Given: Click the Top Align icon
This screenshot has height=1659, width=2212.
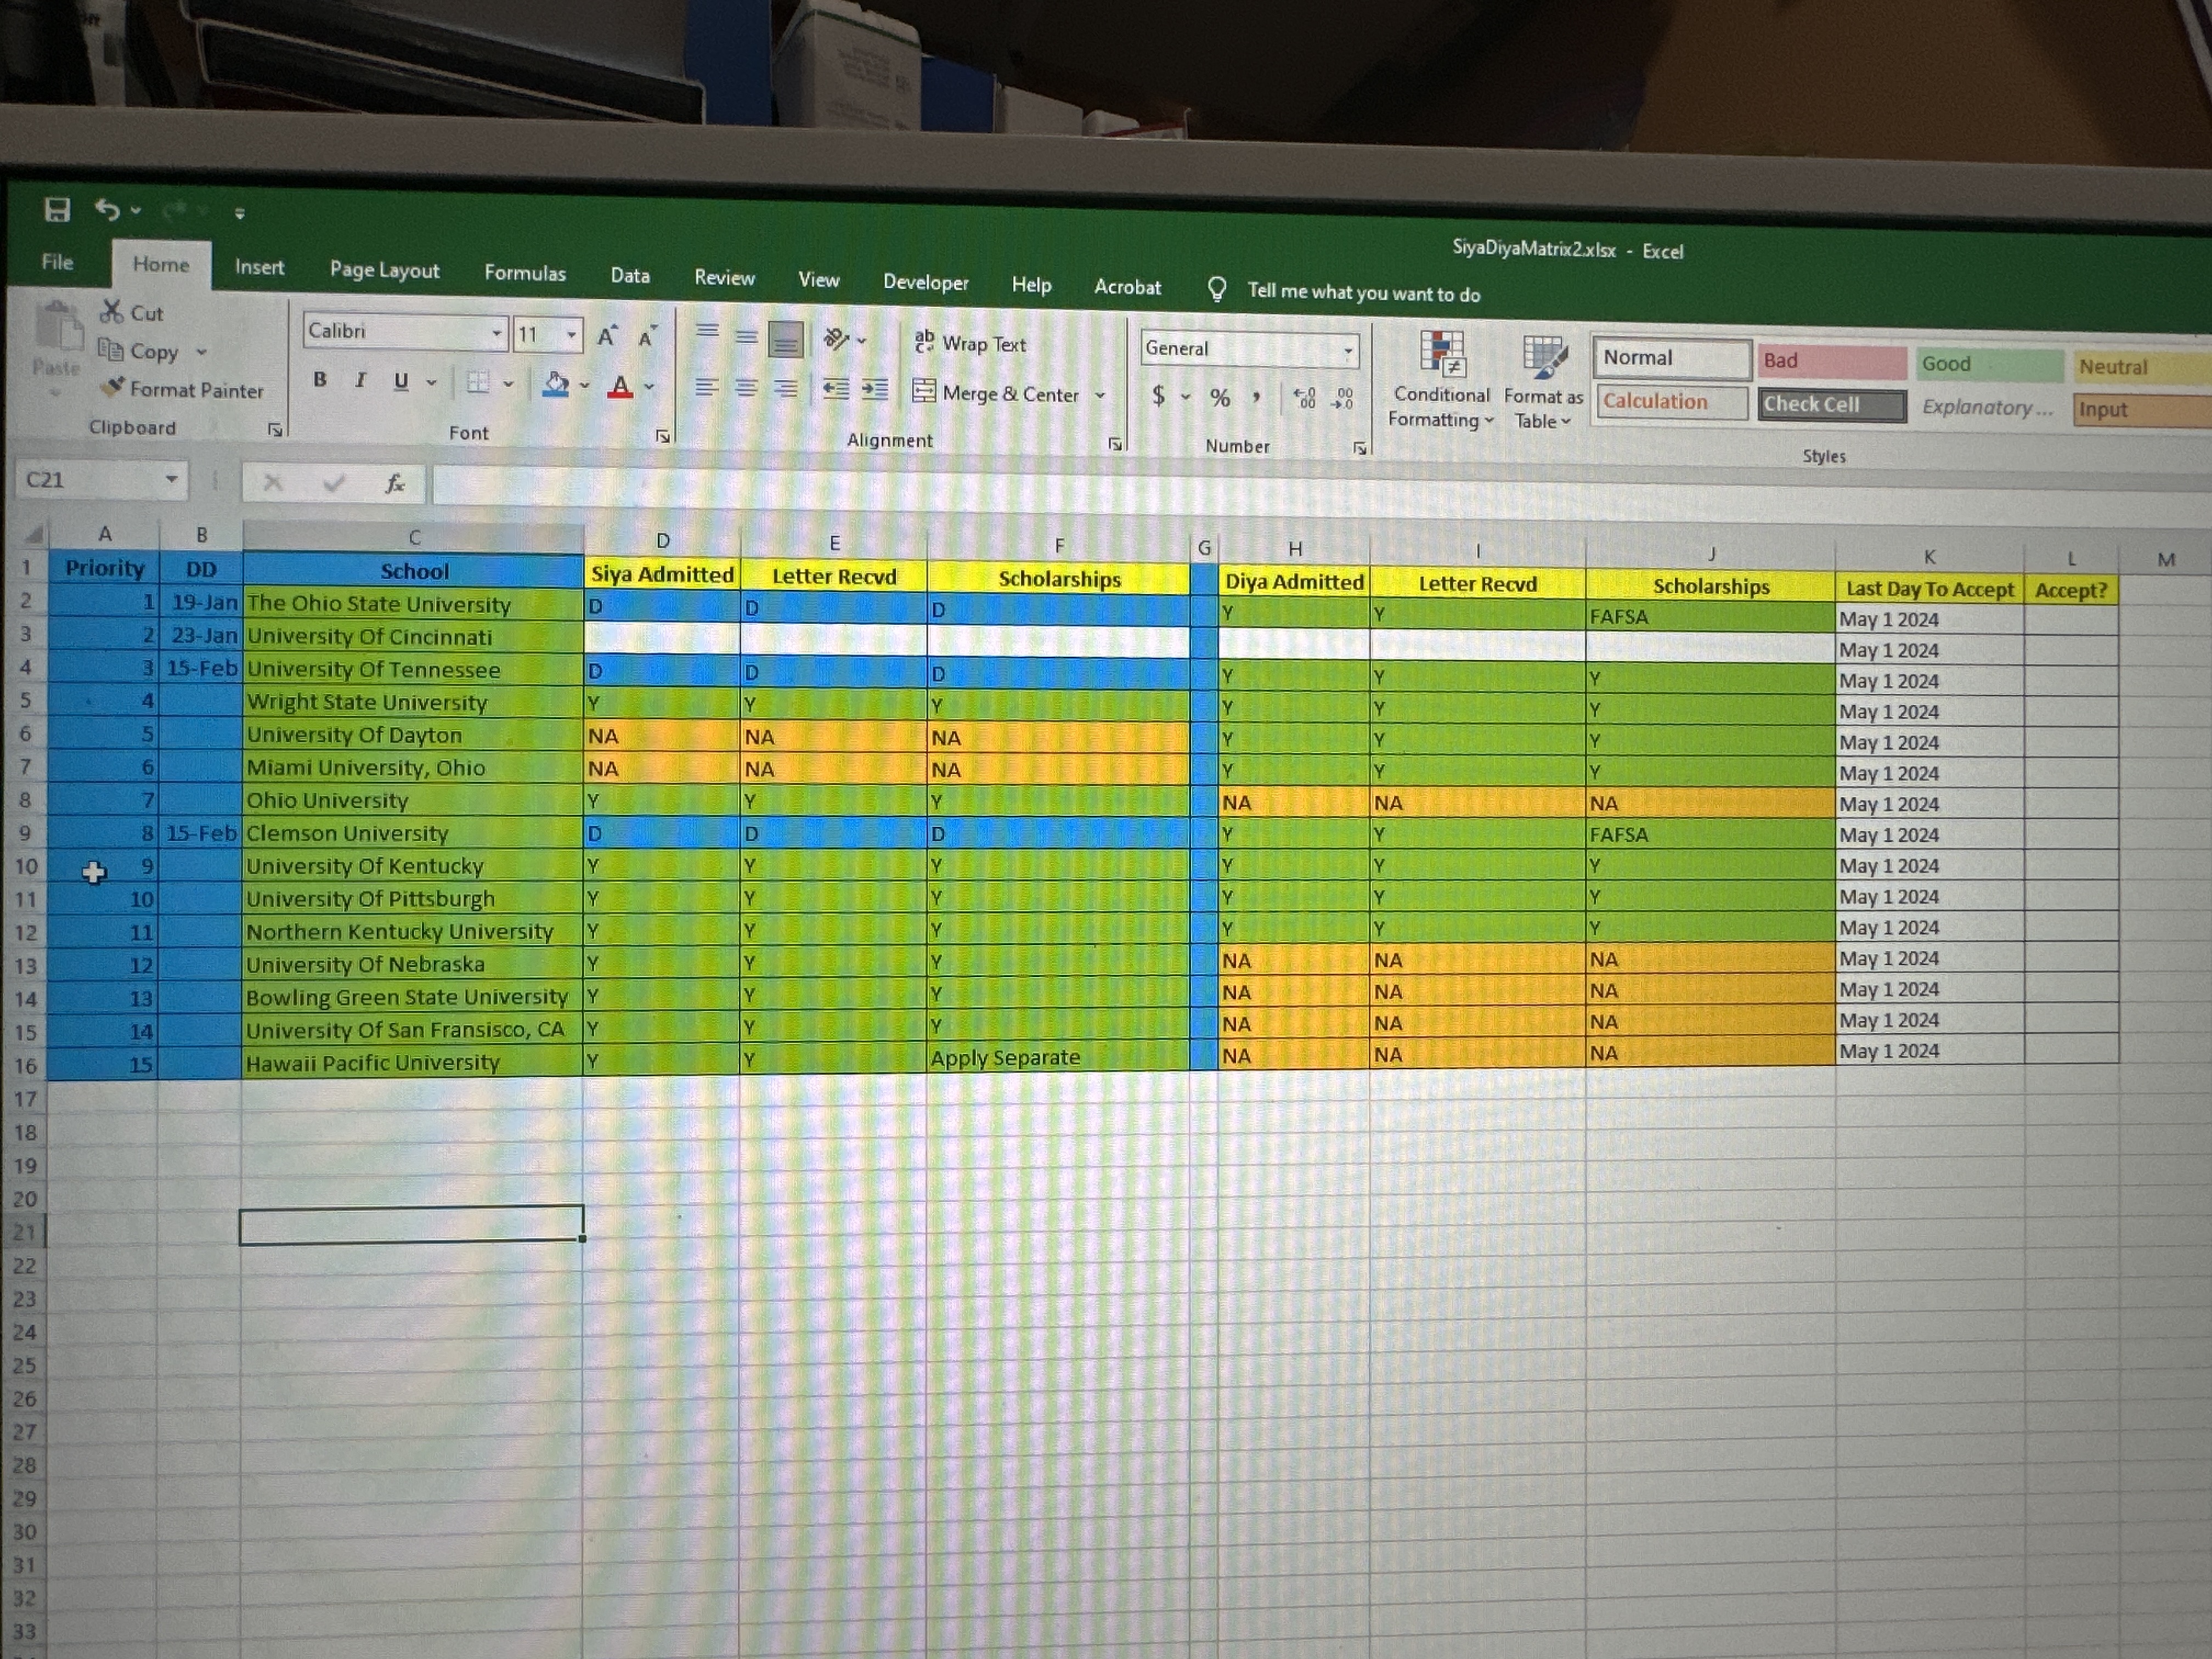Looking at the screenshot, I should 707,333.
